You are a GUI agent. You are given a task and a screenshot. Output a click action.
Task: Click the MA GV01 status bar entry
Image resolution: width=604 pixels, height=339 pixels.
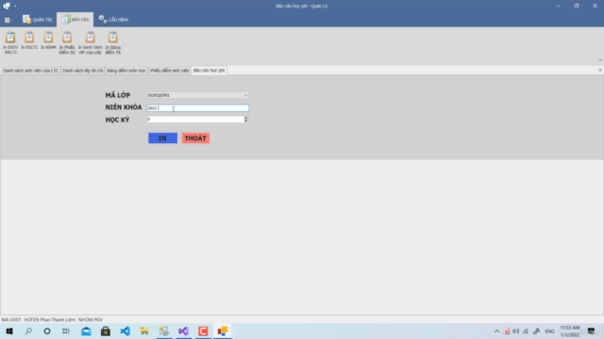click(x=11, y=319)
